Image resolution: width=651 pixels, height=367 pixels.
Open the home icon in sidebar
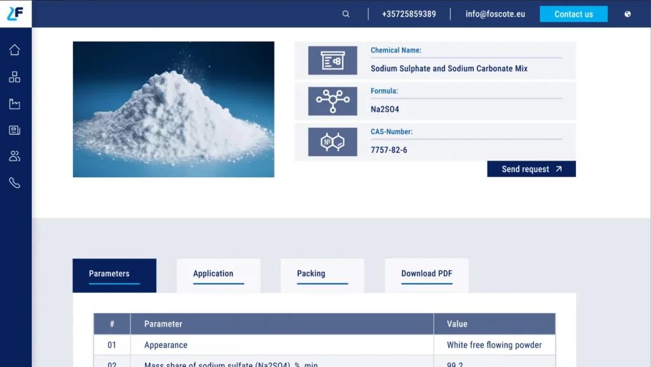[15, 50]
